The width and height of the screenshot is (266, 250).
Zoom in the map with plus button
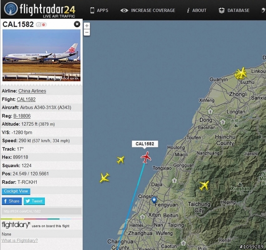[87, 26]
